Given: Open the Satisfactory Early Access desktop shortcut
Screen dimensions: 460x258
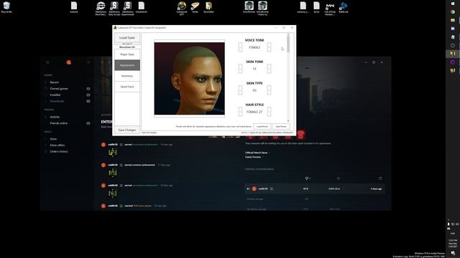Looking at the screenshot, I should [x=114, y=8].
